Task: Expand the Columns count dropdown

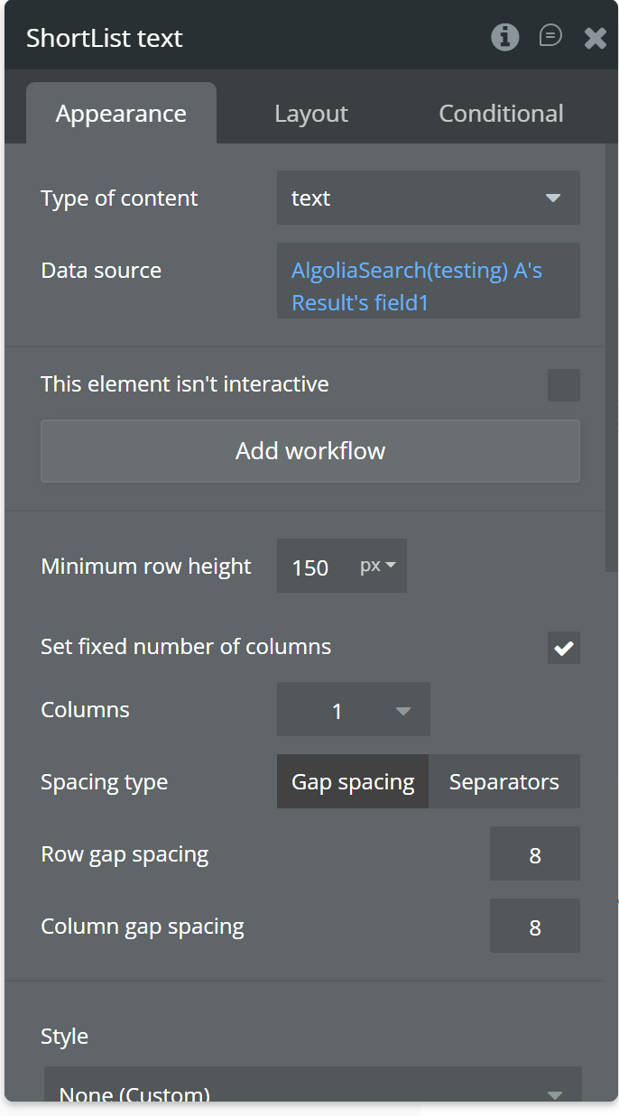Action: 353,711
